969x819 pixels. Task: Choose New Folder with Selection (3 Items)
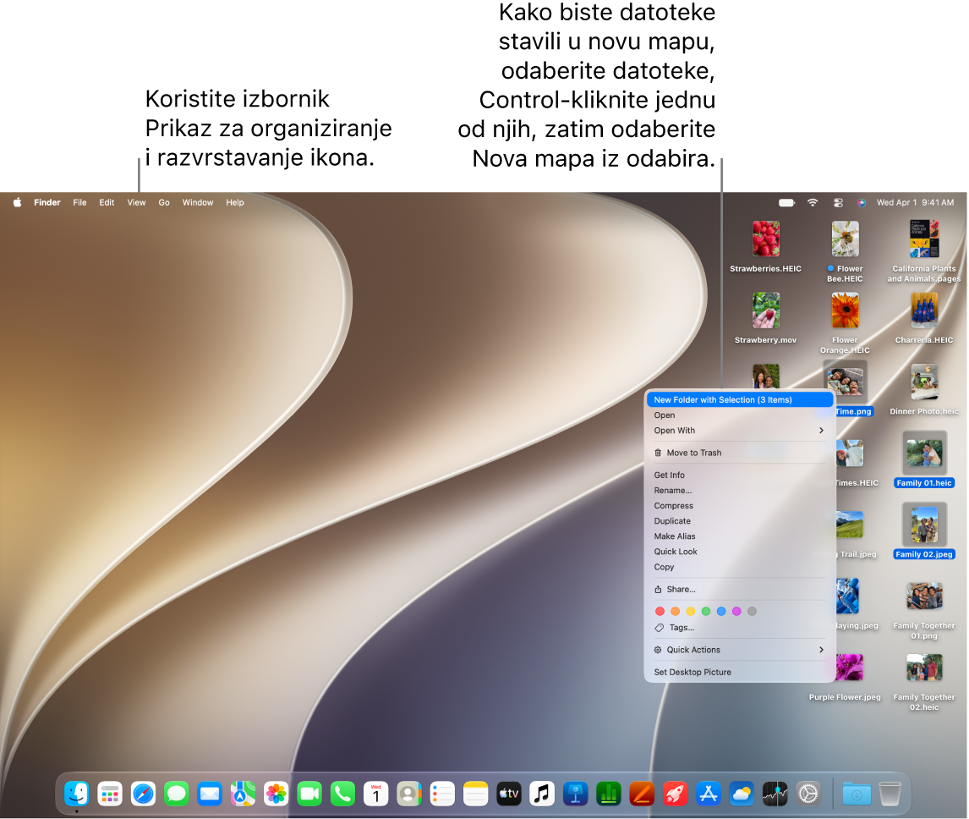tap(740, 399)
